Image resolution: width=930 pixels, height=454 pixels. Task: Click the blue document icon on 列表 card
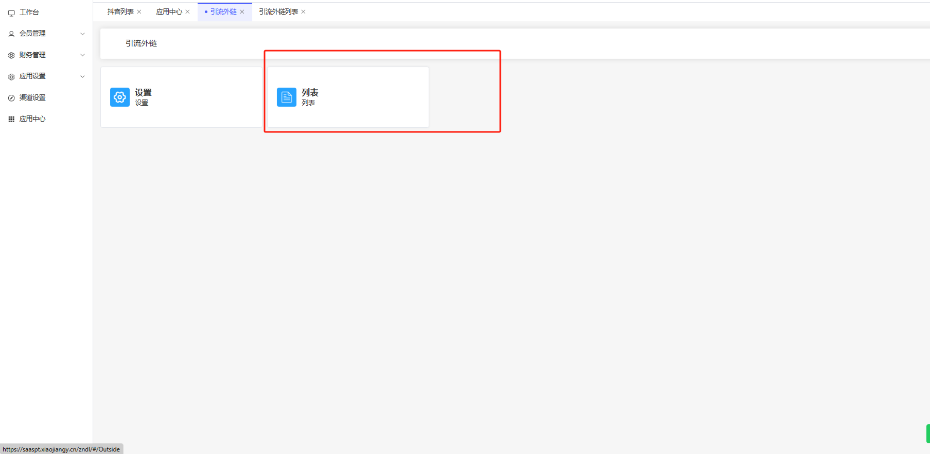287,97
